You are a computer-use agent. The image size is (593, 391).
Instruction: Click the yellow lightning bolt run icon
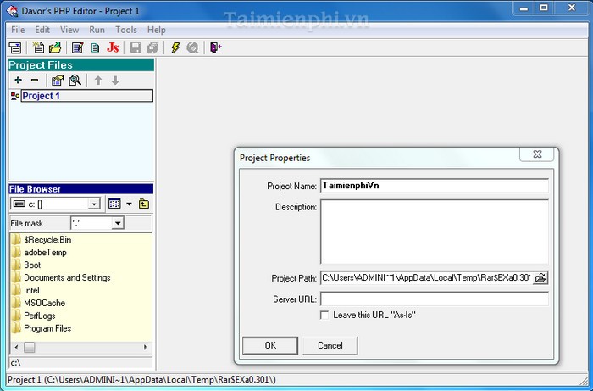pyautogui.click(x=175, y=47)
